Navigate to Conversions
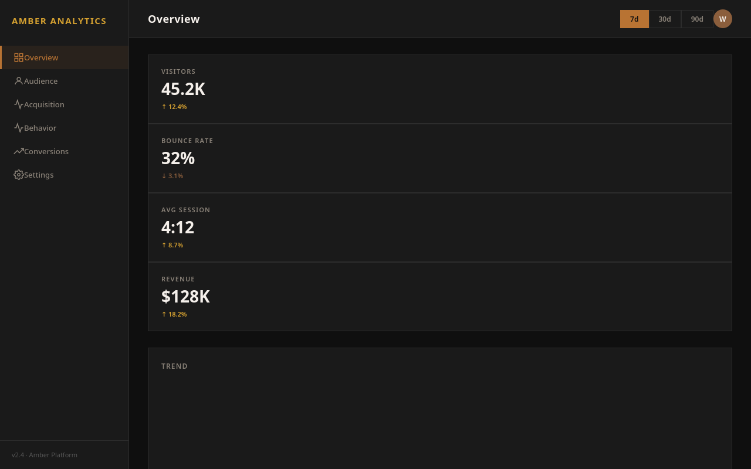The image size is (751, 469). click(x=46, y=151)
